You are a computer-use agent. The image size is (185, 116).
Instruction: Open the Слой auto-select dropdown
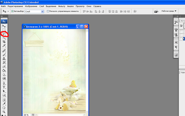[43, 11]
